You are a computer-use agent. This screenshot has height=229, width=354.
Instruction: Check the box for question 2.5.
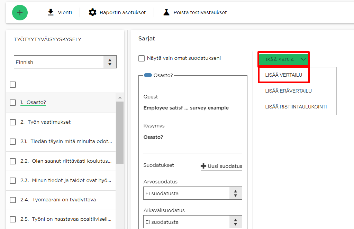point(13,219)
